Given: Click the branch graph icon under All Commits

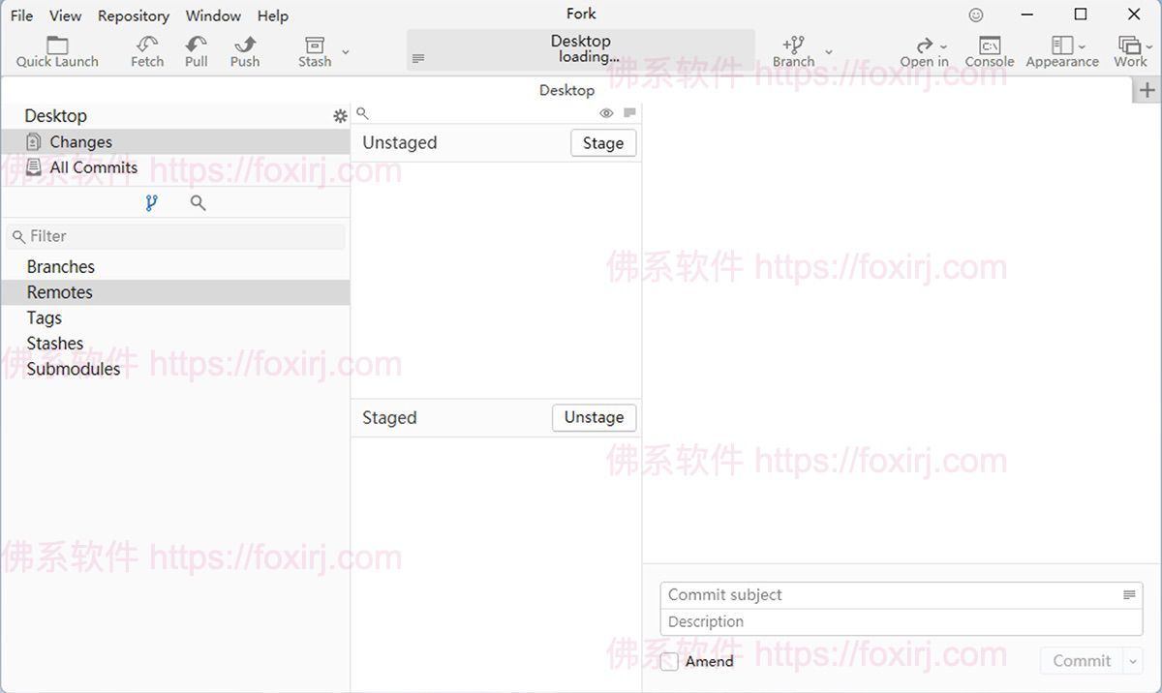Looking at the screenshot, I should (x=151, y=203).
